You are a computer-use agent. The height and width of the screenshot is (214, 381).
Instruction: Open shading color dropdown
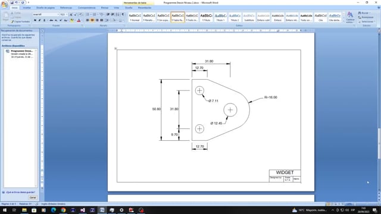pyautogui.click(x=115, y=20)
